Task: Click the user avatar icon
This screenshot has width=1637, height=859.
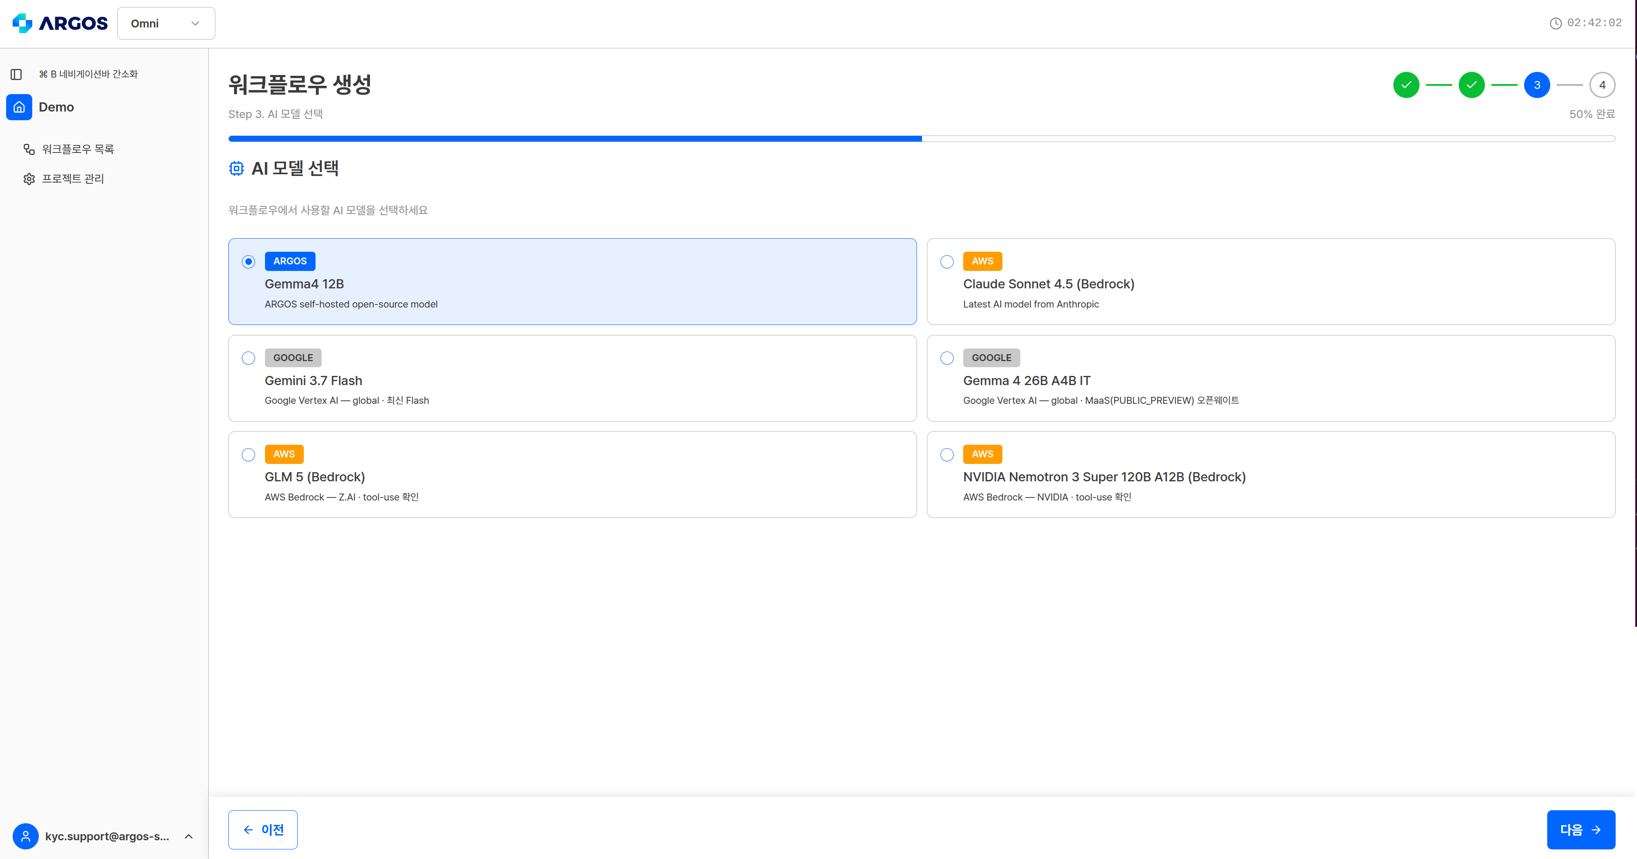Action: click(x=25, y=836)
